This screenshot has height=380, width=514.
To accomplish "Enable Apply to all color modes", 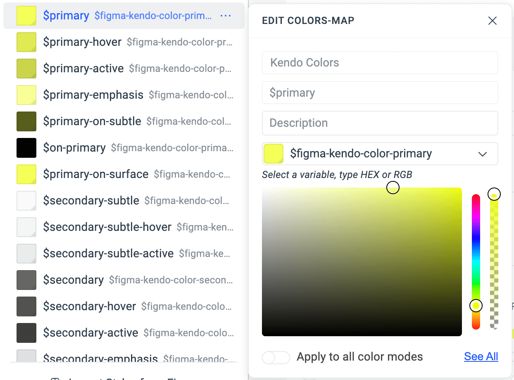I will pos(276,357).
